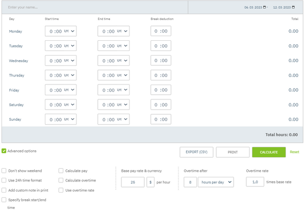
Task: Open the start date calendar picker icon
Action: pos(265,8)
